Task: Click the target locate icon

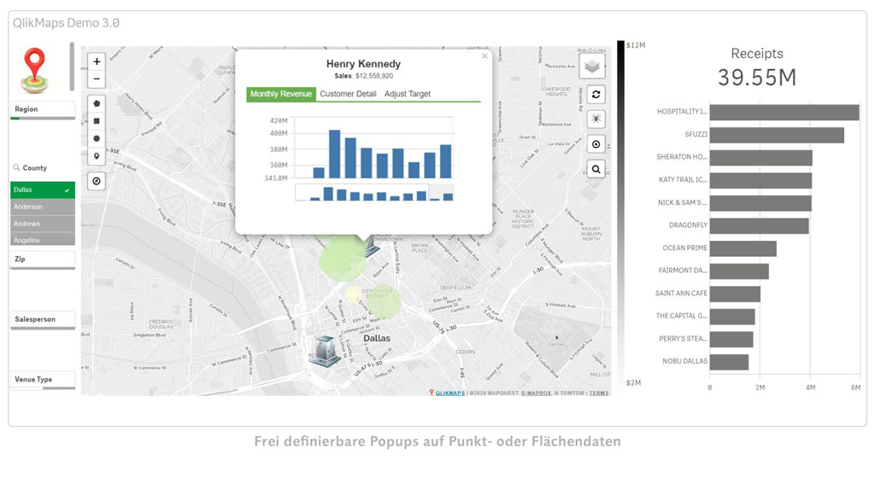Action: (x=596, y=144)
